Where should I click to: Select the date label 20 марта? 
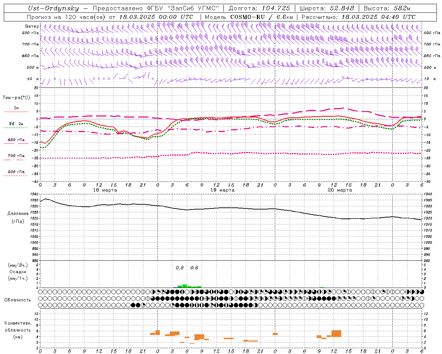[340, 190]
